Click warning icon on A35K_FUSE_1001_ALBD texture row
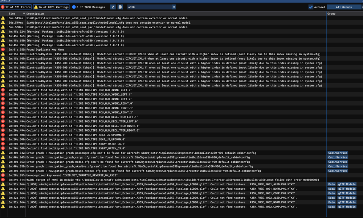The width and height of the screenshot is (363, 218). 3,184
